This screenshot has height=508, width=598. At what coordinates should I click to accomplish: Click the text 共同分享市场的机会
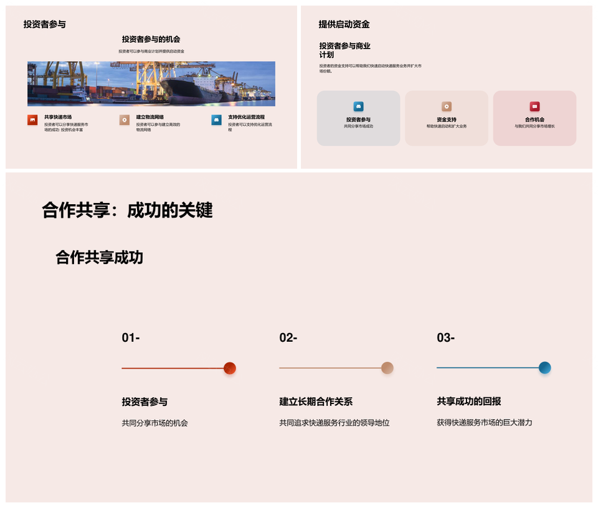click(154, 423)
